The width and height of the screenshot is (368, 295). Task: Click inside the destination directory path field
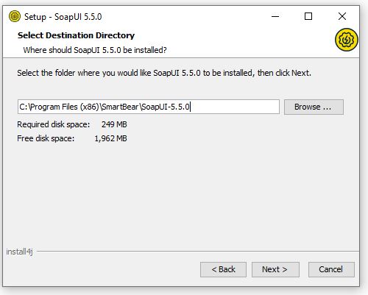[x=149, y=107]
